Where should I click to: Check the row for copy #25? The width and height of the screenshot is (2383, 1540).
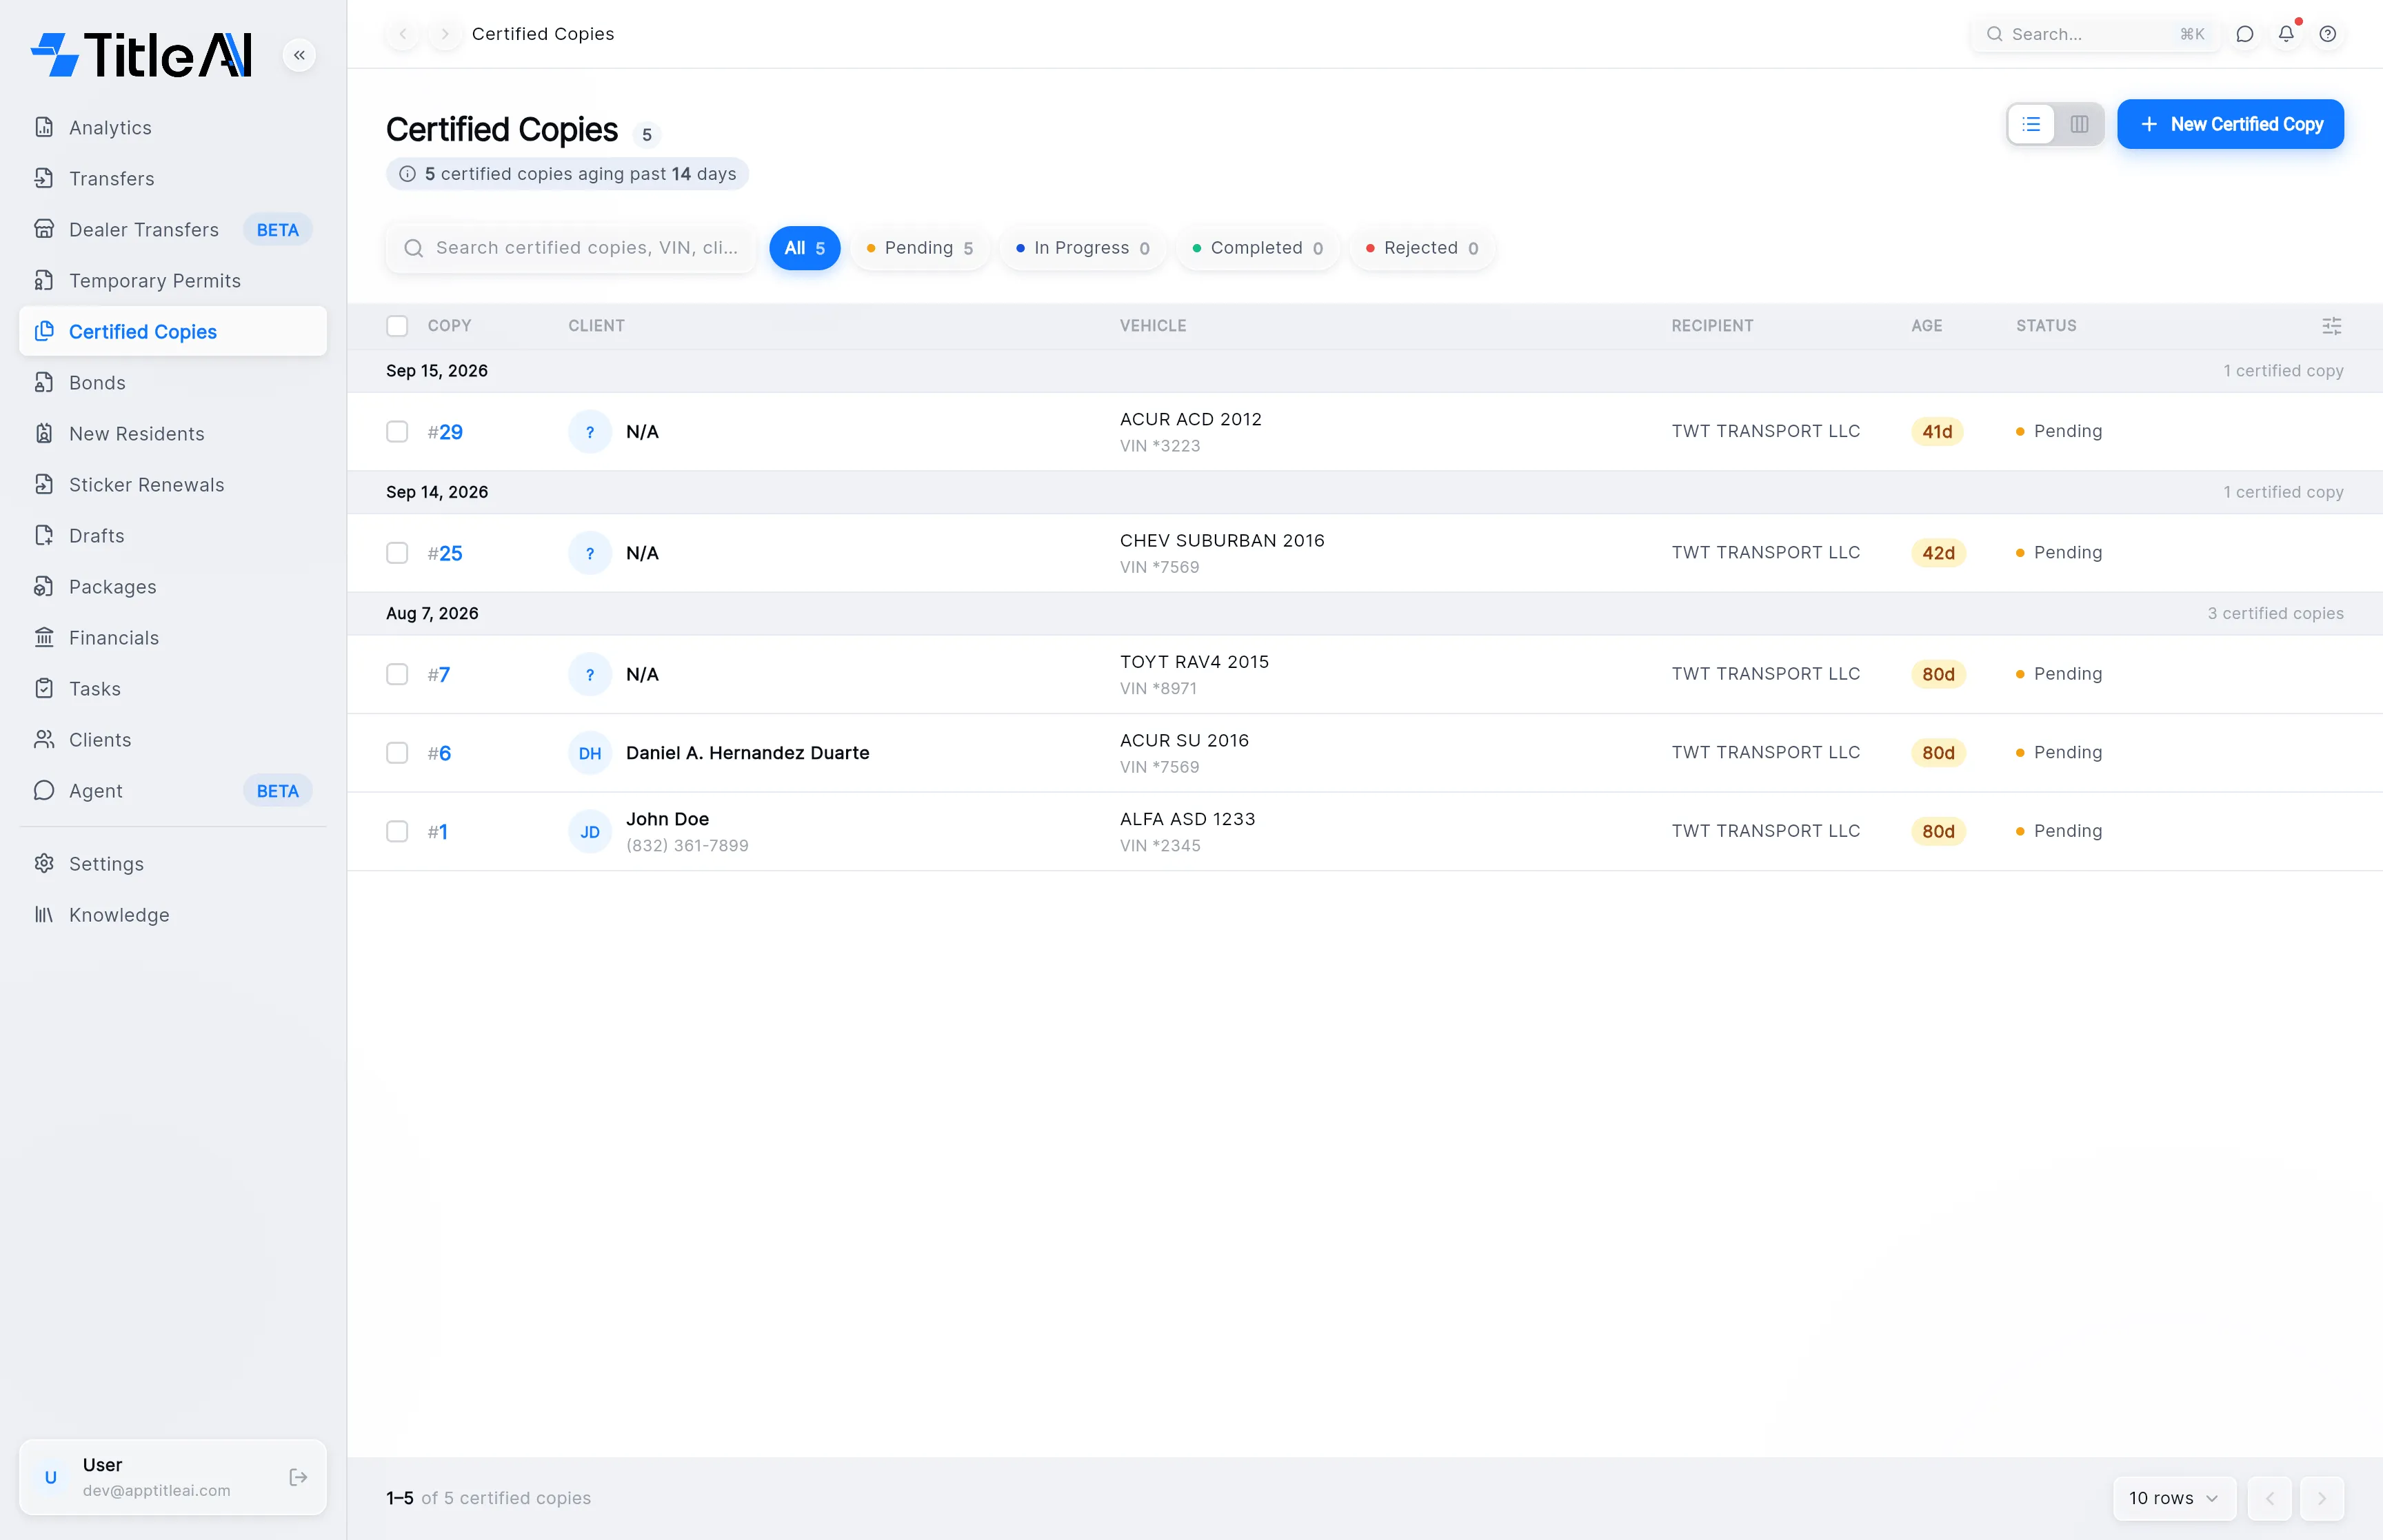pos(397,553)
